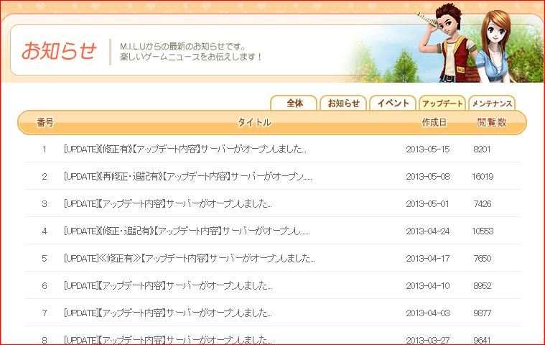
Task: Open the ≪修正有≫ update post title in row 5
Action: click(189, 259)
